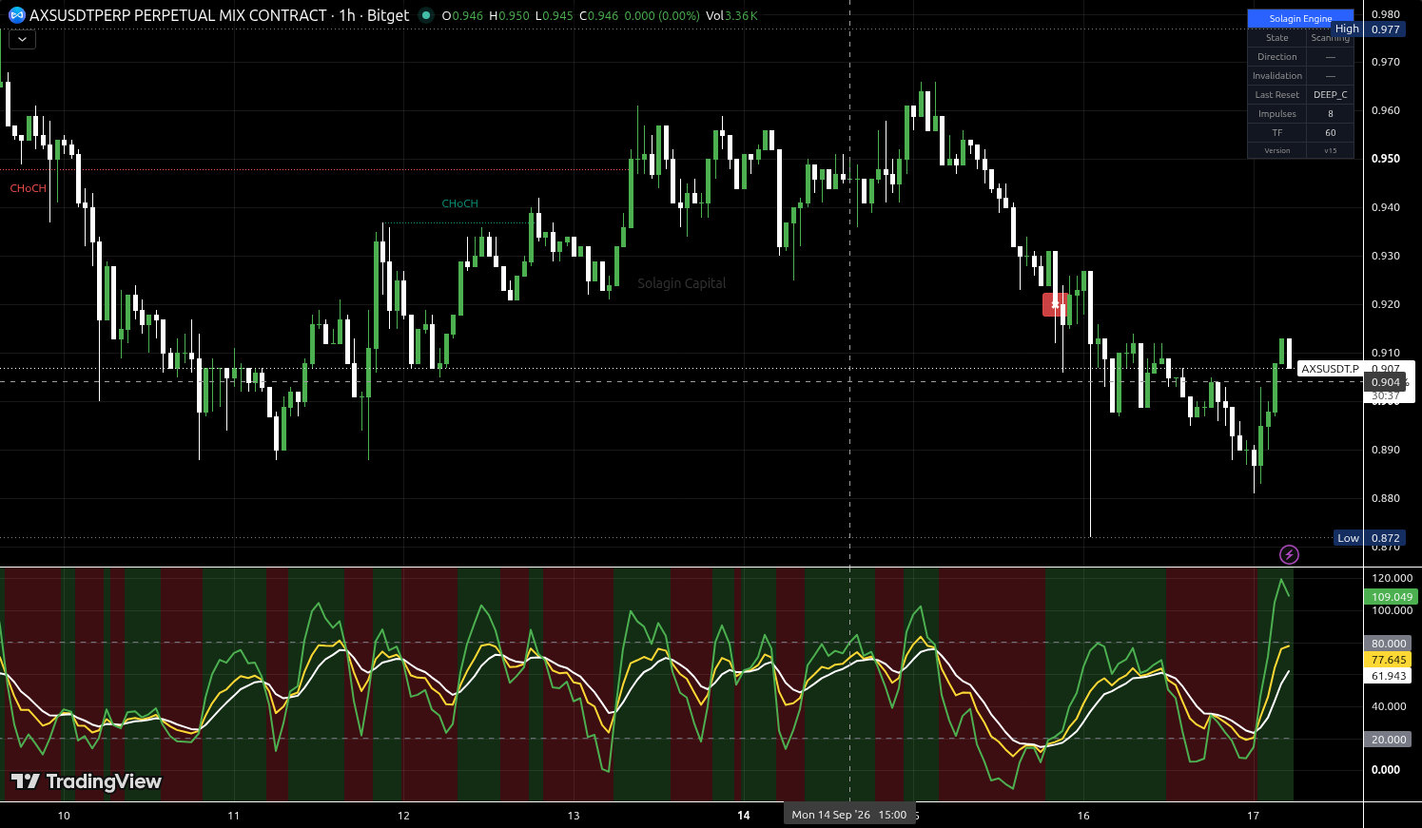Click the red CHoCH label
This screenshot has height=828, width=1422.
[28, 188]
